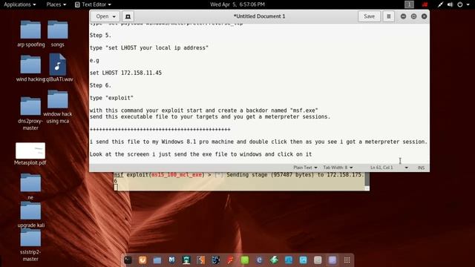This screenshot has height=267, width=475.
Task: Click on 'Step 5.' line
Action: 101,36
